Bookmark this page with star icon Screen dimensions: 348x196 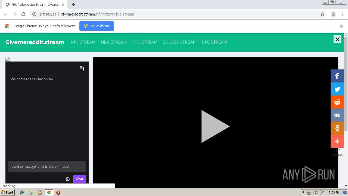[322, 14]
